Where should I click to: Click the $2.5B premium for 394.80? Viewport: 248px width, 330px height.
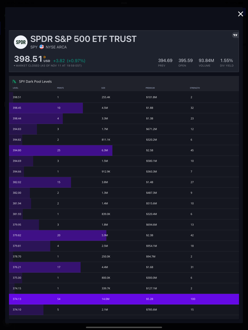click(x=149, y=150)
